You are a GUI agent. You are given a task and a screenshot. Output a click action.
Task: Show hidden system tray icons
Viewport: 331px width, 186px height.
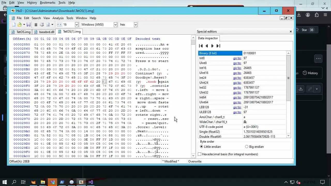286,182
